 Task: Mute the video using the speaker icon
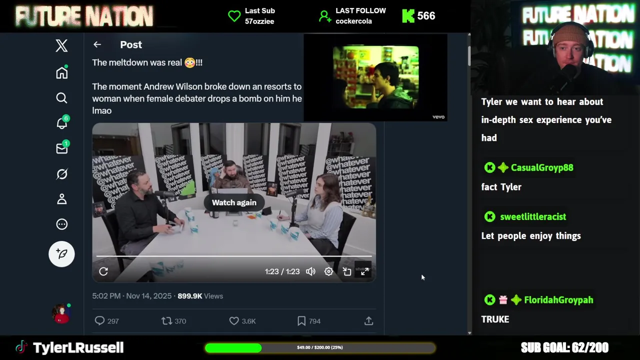310,271
